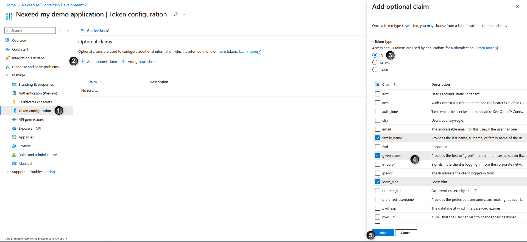Image resolution: width=527 pixels, height=242 pixels.
Task: Click the plus icon for Add groups claim
Action: pyautogui.click(x=123, y=61)
